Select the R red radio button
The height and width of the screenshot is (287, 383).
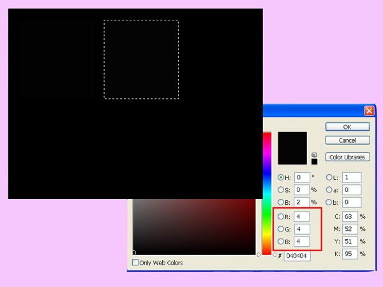tap(282, 217)
